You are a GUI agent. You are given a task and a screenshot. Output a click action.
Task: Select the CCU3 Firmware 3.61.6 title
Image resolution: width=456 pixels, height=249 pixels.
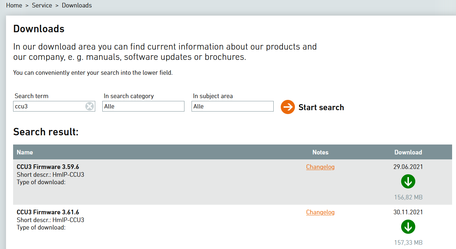[48, 212]
